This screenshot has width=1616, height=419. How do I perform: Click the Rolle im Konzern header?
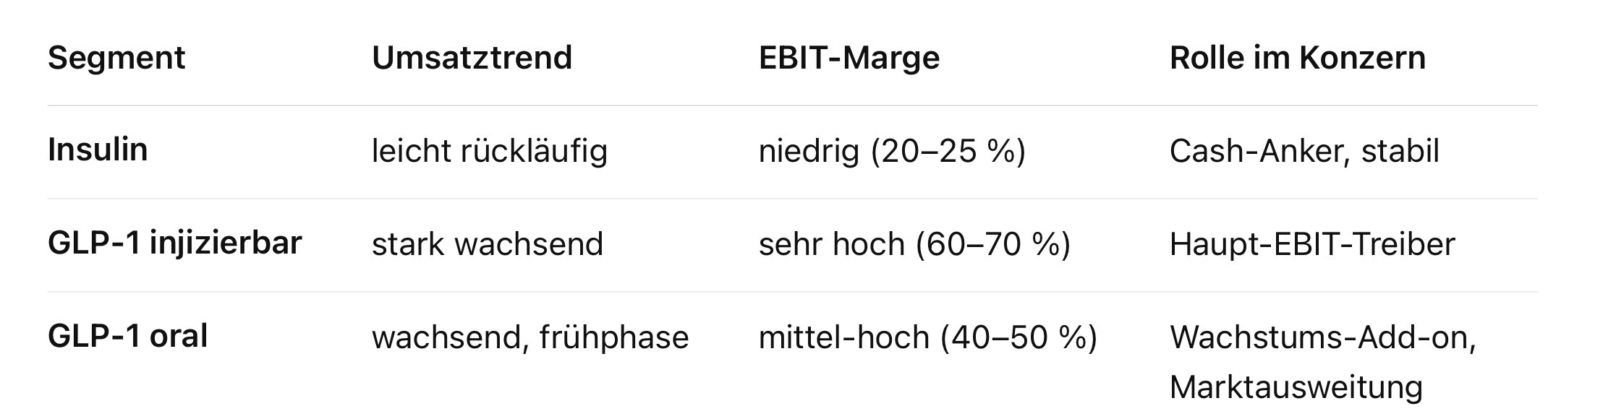click(x=1297, y=58)
